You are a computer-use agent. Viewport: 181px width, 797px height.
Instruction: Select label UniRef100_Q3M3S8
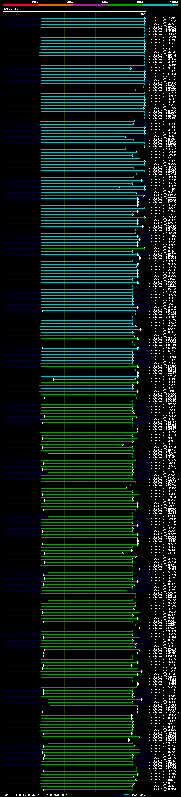(162, 382)
